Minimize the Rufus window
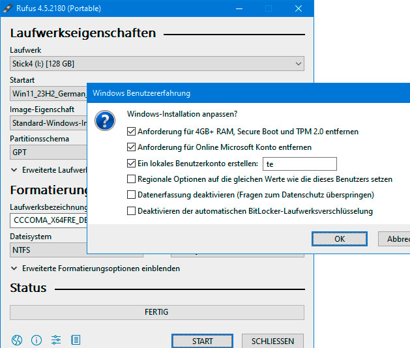 [x=239, y=8]
